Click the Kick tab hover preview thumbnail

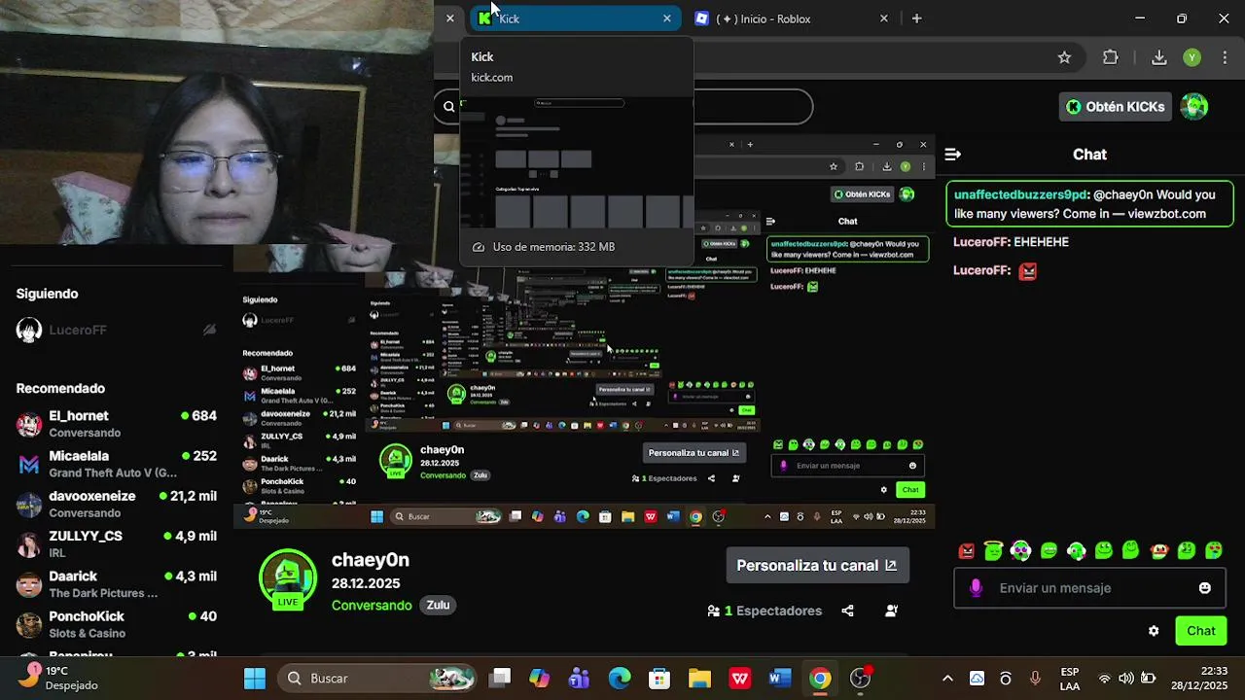[x=577, y=162]
